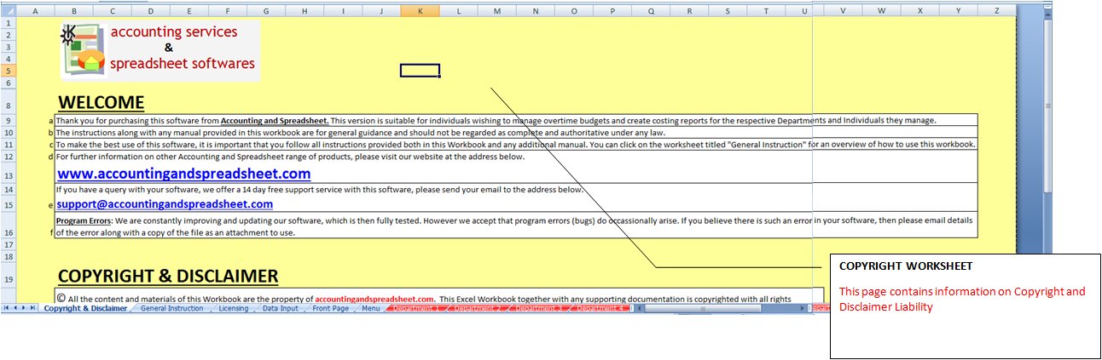Open the Data Input sheet tab
This screenshot has height=360, width=1102.
click(x=280, y=308)
